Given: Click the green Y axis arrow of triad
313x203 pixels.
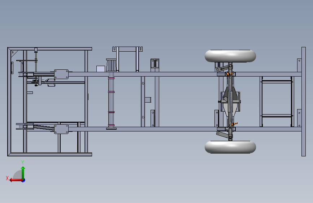Looking at the screenshot, I should (23, 173).
